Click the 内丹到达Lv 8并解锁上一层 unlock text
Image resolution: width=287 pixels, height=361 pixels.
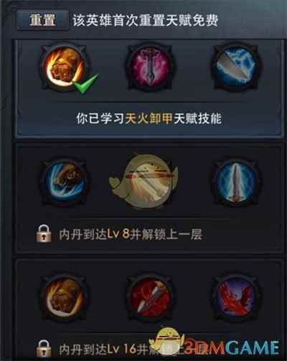(x=131, y=234)
